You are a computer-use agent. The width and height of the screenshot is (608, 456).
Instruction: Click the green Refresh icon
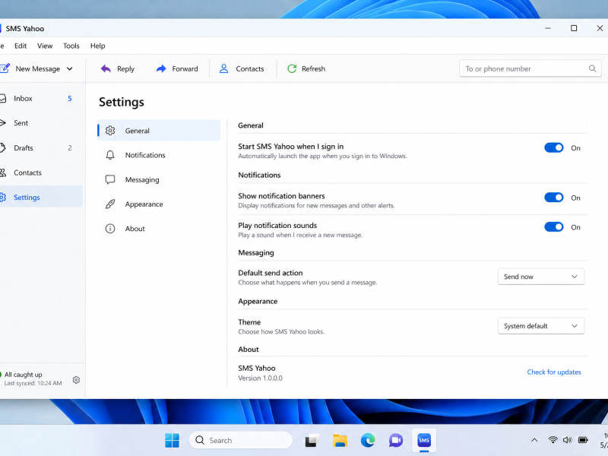[x=292, y=68]
